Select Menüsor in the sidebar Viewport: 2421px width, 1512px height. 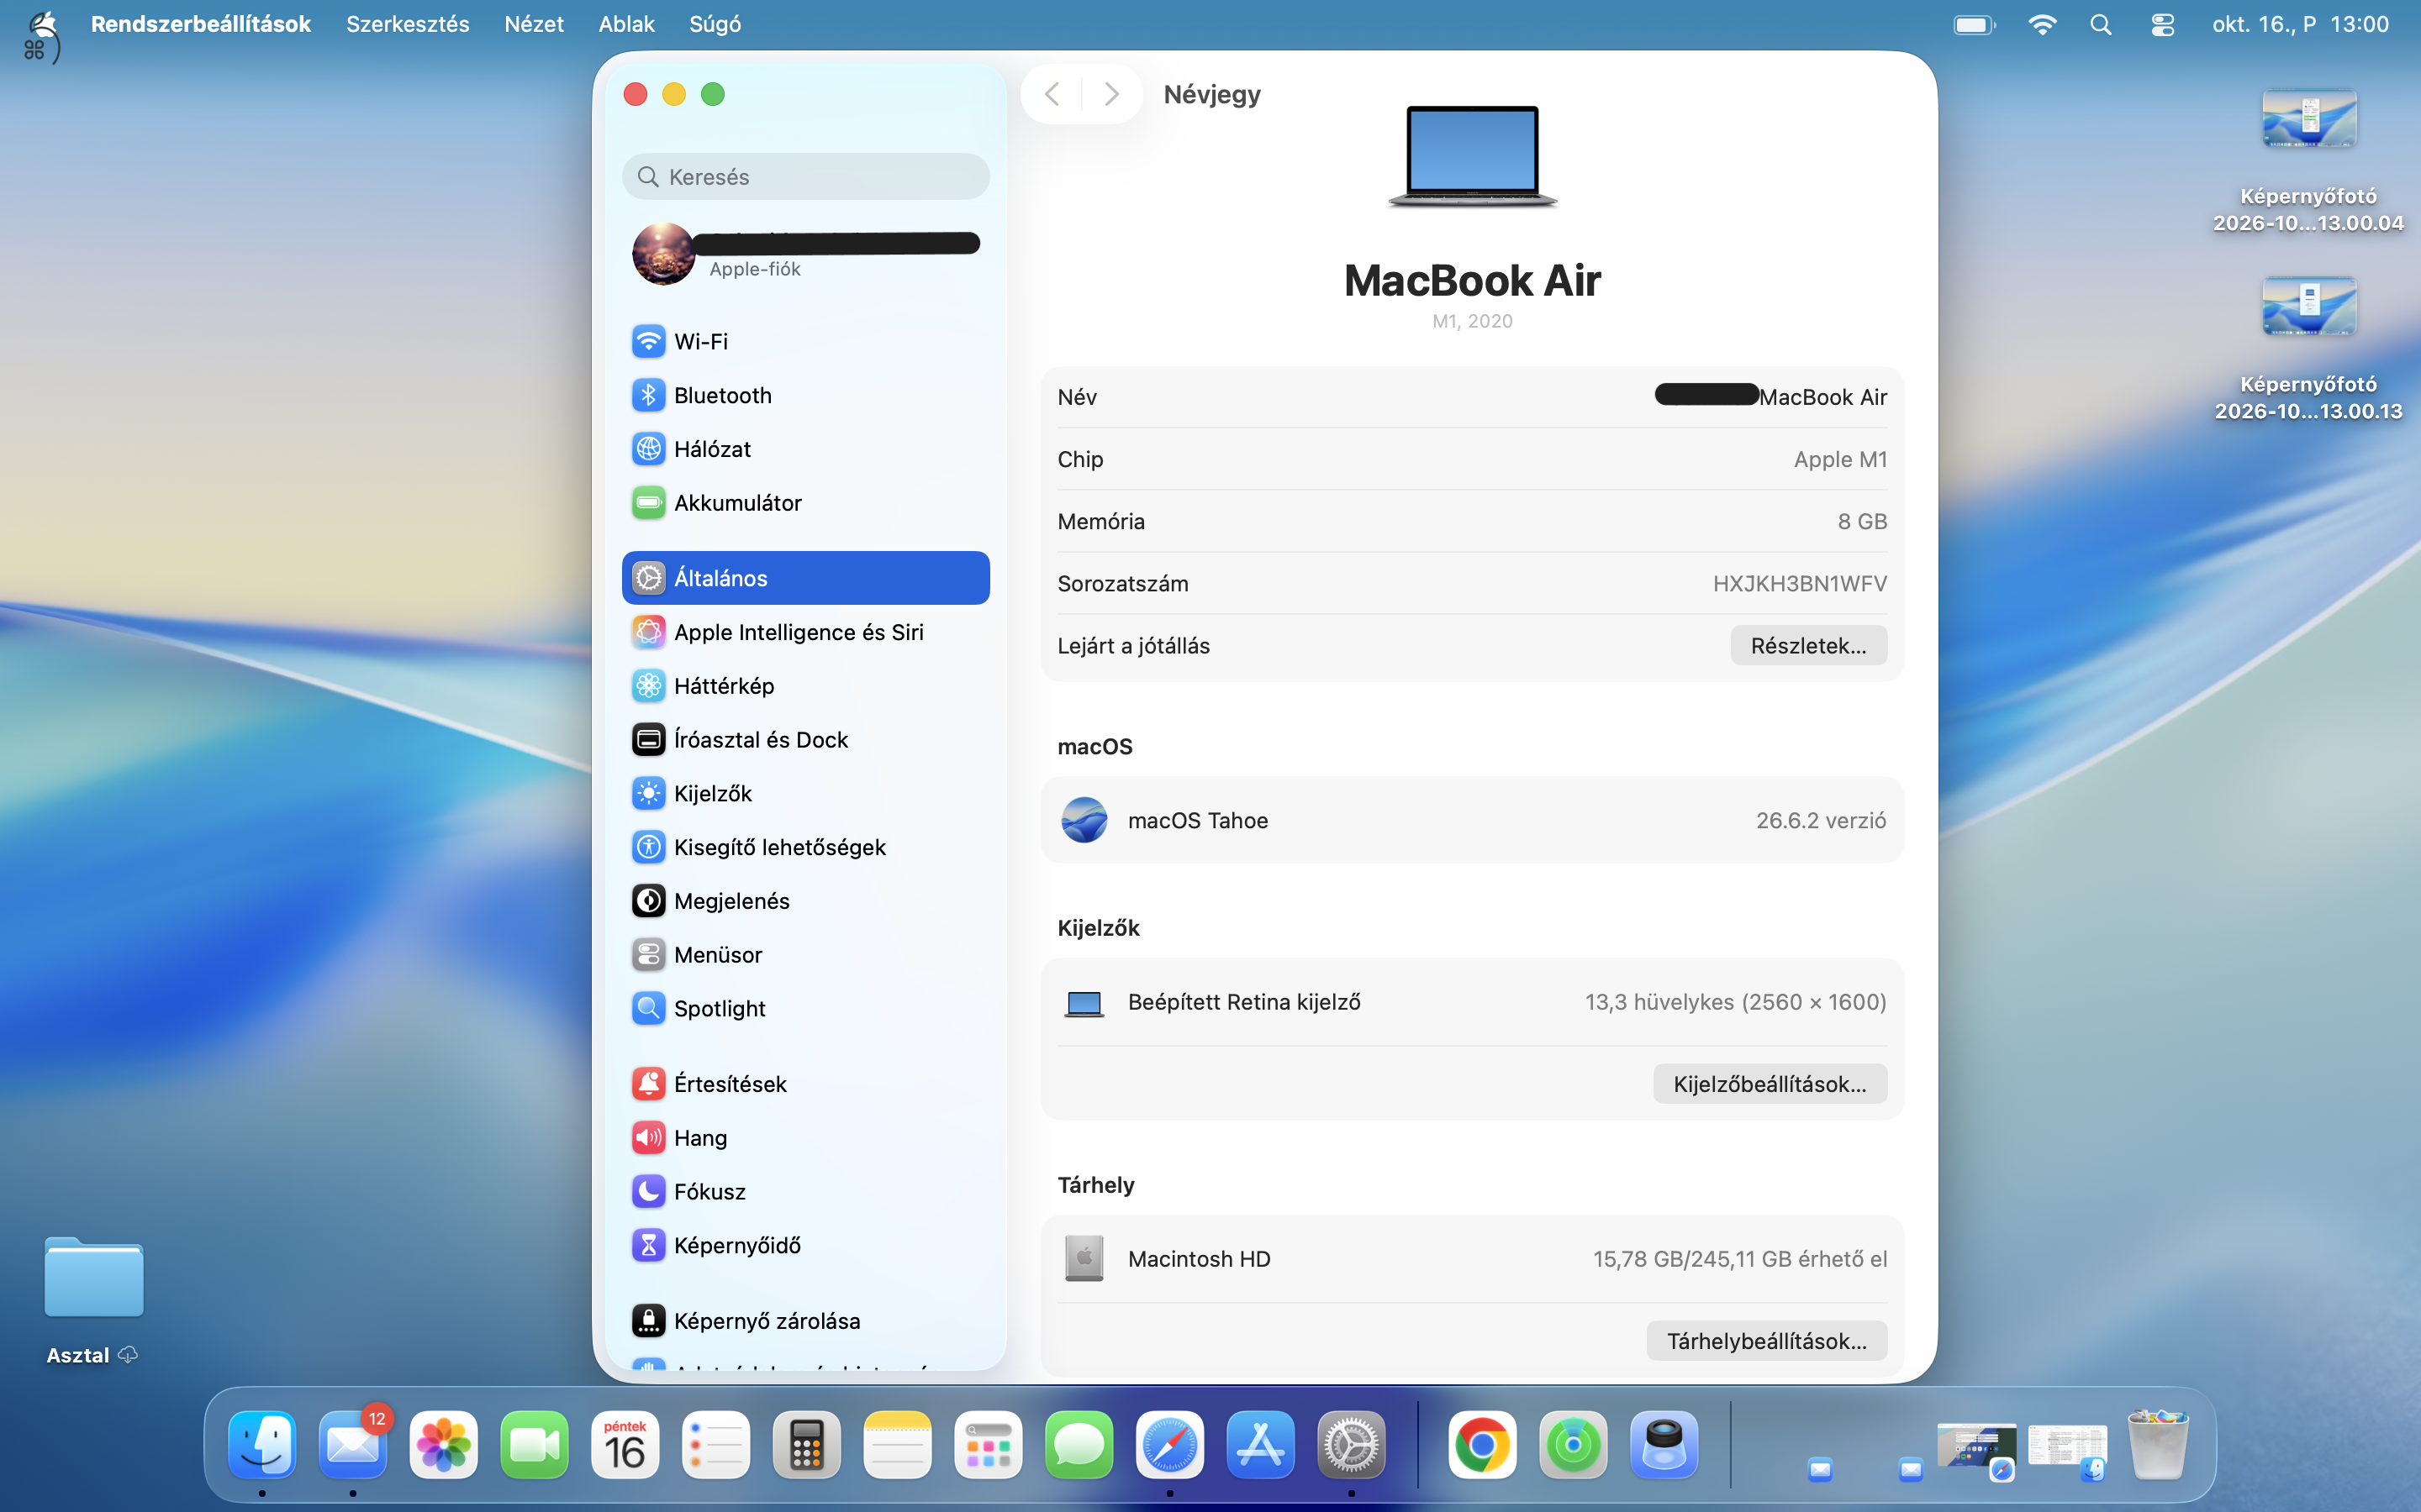[805, 955]
